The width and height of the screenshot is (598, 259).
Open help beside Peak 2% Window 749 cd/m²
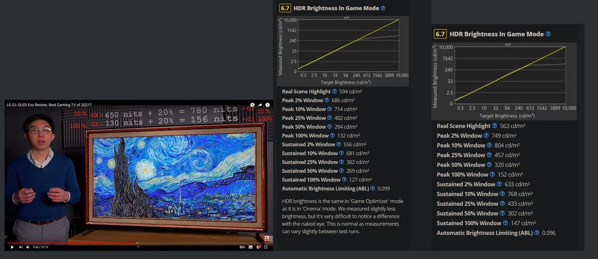(486, 136)
